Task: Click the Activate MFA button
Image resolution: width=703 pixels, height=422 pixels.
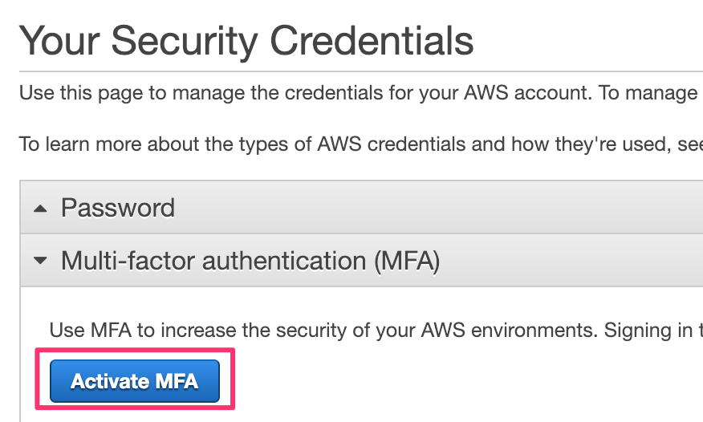Action: (x=134, y=380)
